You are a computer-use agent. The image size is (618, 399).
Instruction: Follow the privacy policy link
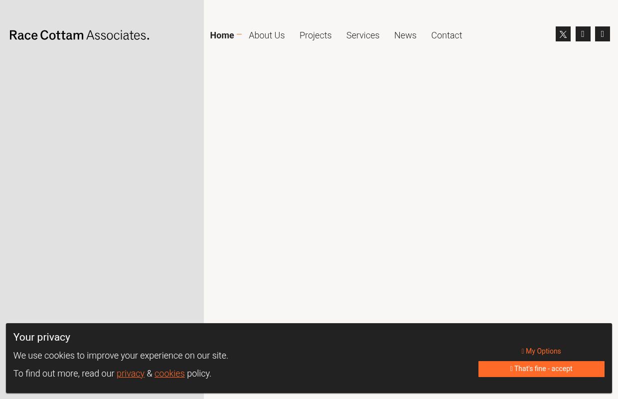point(130,374)
